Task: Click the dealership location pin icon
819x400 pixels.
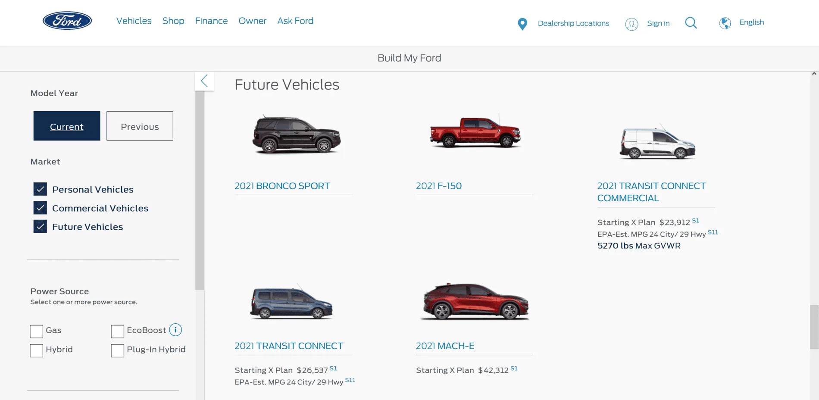Action: click(x=522, y=24)
